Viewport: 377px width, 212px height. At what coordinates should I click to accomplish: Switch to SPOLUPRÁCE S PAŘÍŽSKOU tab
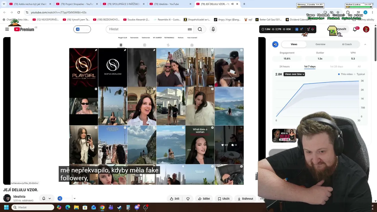[123, 4]
